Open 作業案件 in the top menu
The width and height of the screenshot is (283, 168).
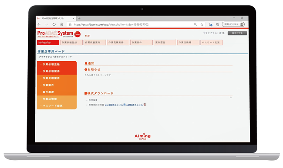[x=141, y=43]
